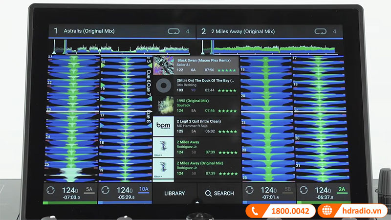Select the 1995 (Original Mix) Soulrack artwork

pos(163,106)
